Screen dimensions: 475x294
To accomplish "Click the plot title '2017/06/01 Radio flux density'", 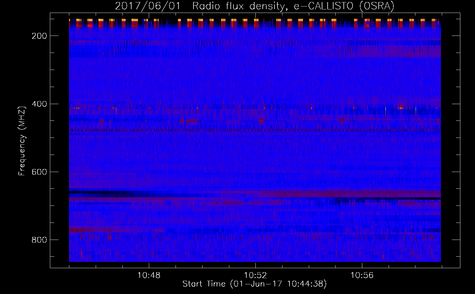I will point(255,6).
